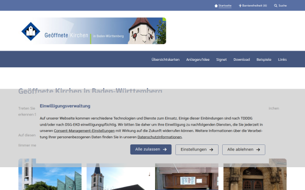Viewport: 305px width, 190px height.
Task: Click the magnifier search icon
Action: tap(276, 6)
